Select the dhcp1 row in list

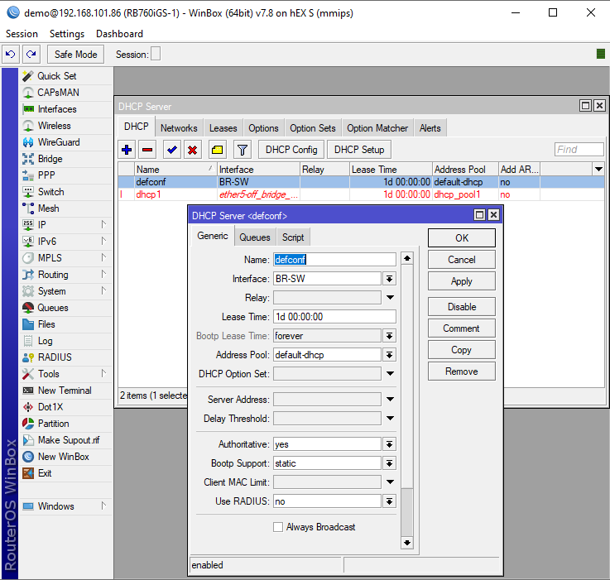coord(361,194)
